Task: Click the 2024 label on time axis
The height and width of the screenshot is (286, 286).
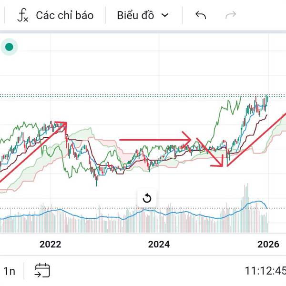Action: 159,245
